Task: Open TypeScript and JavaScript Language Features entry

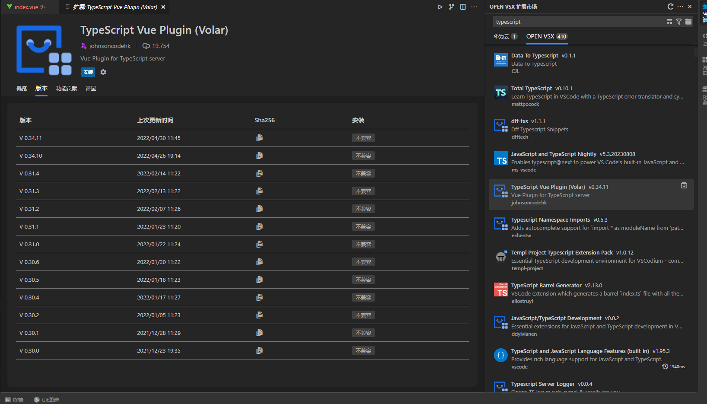Action: pos(591,359)
